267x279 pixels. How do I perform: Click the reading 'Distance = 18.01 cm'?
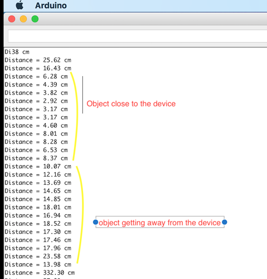38,207
